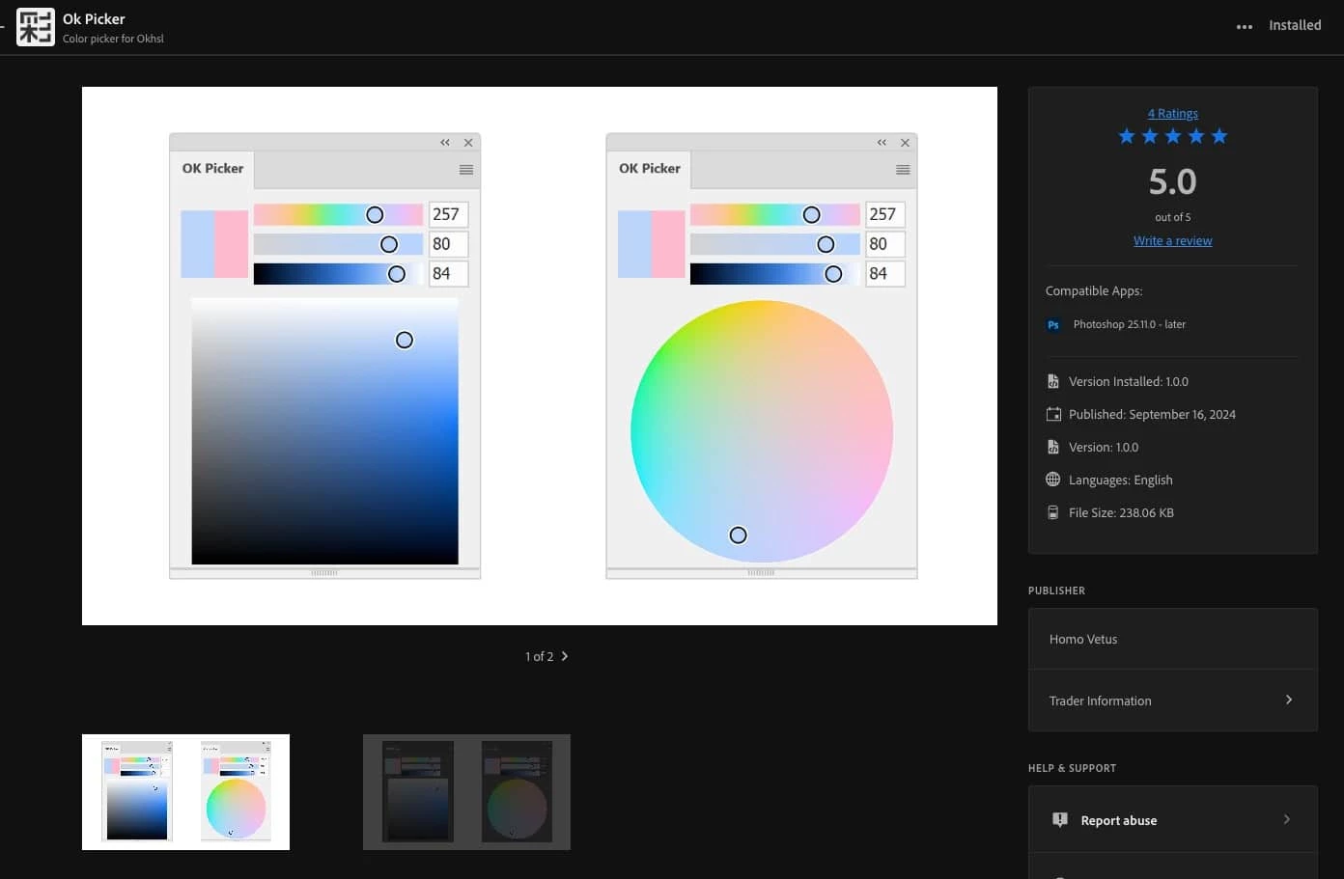Click the blue foreground swatch in left panel
Screen dimensions: 1344x879
198,244
